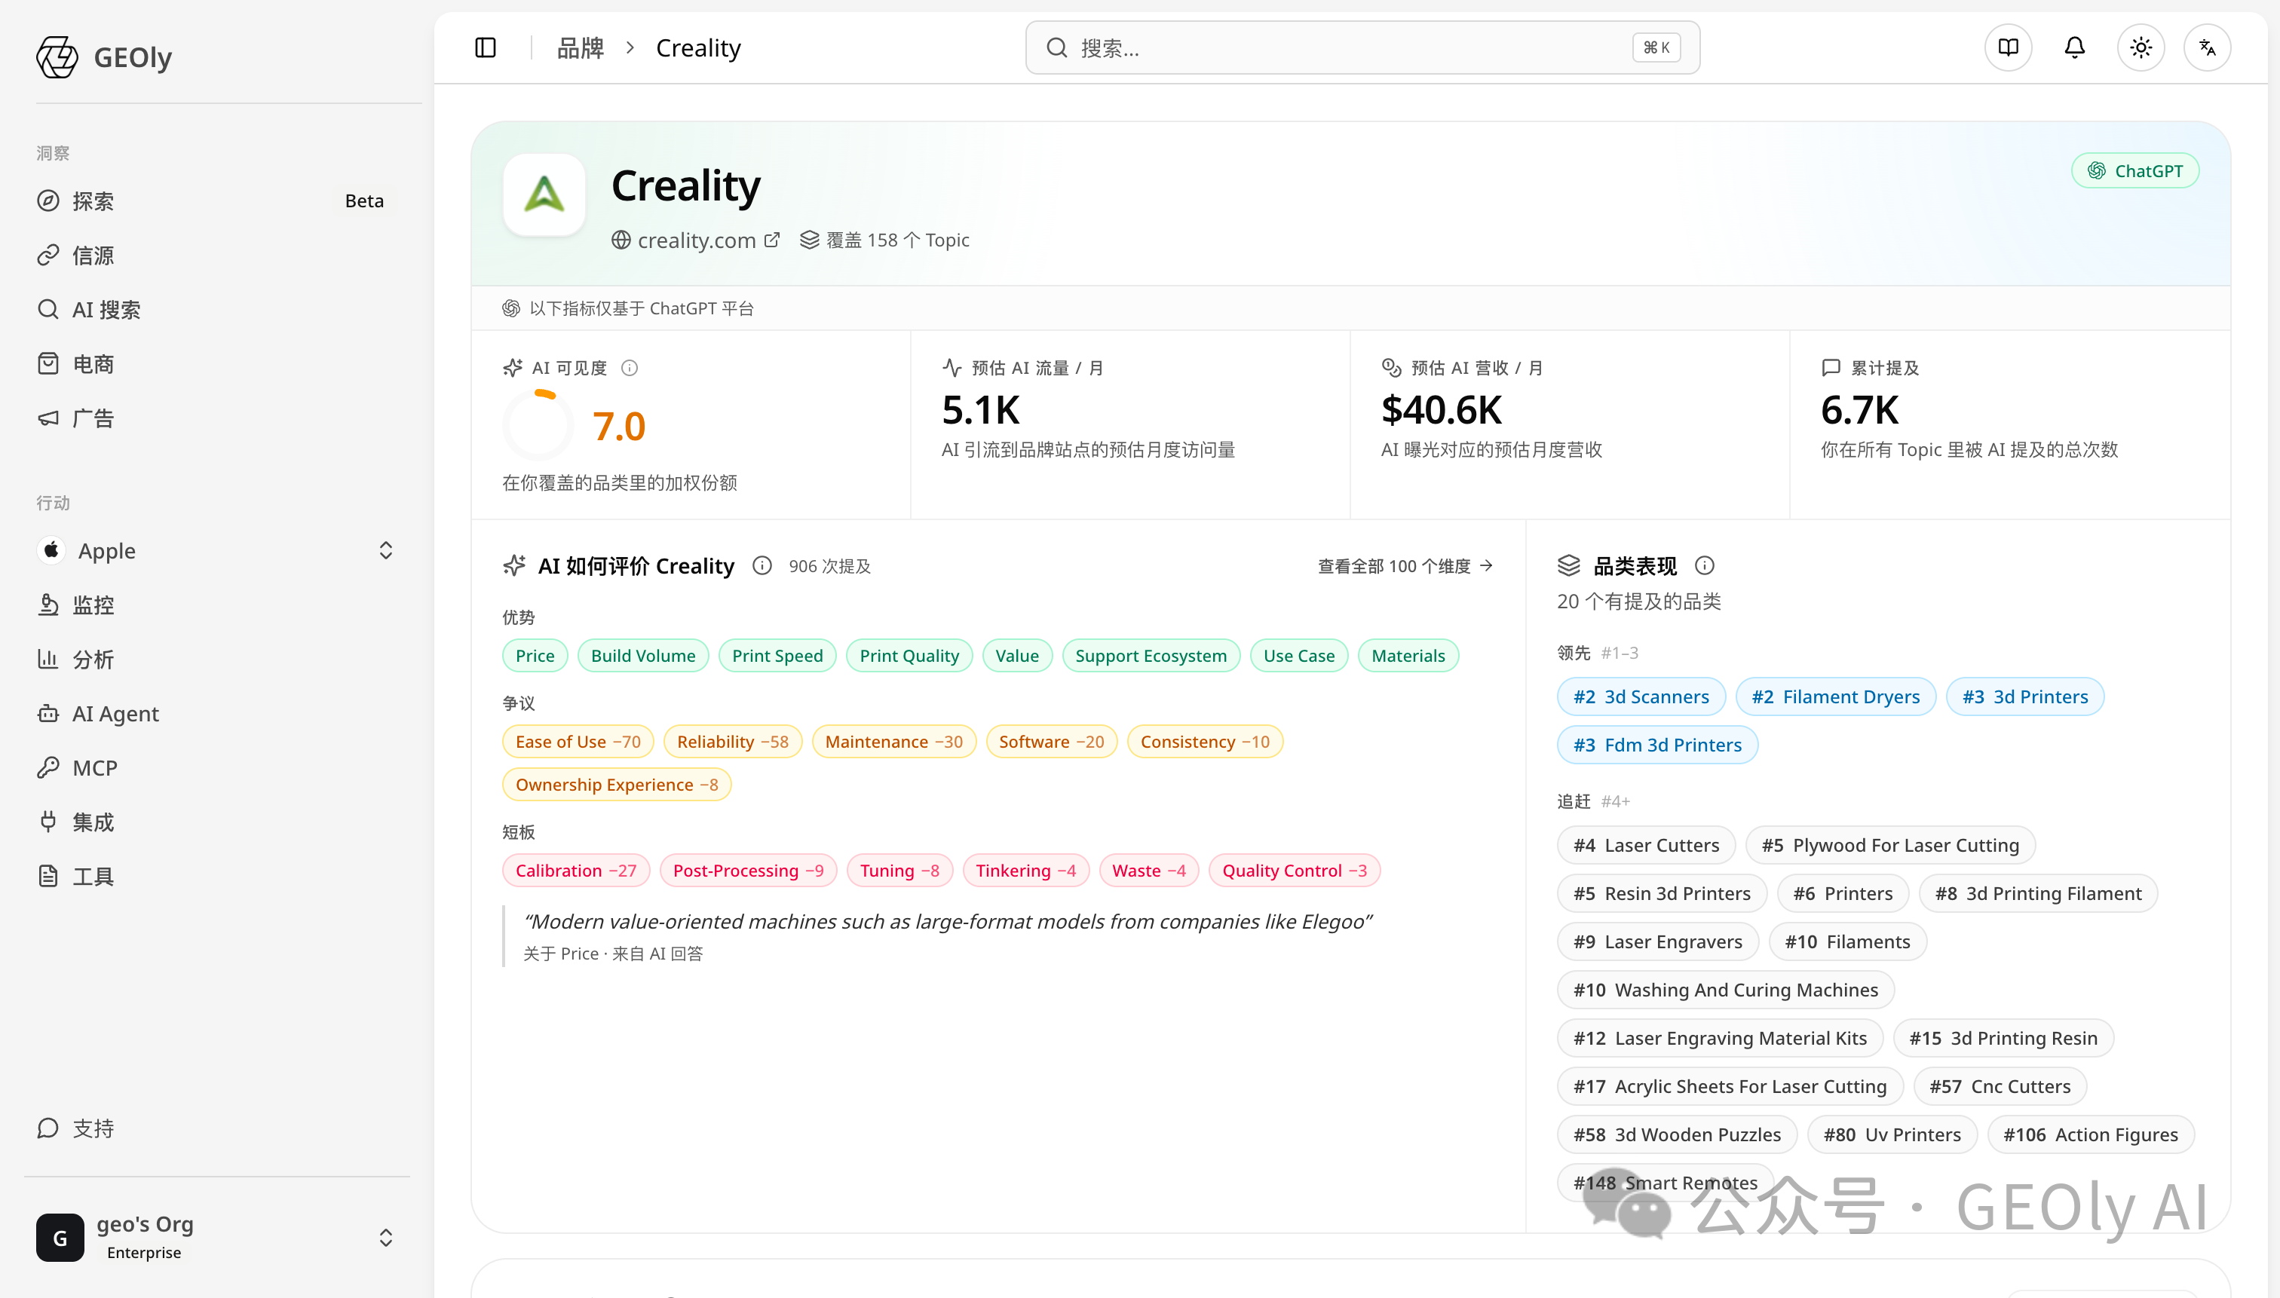Click the GEOly logo icon

57,57
